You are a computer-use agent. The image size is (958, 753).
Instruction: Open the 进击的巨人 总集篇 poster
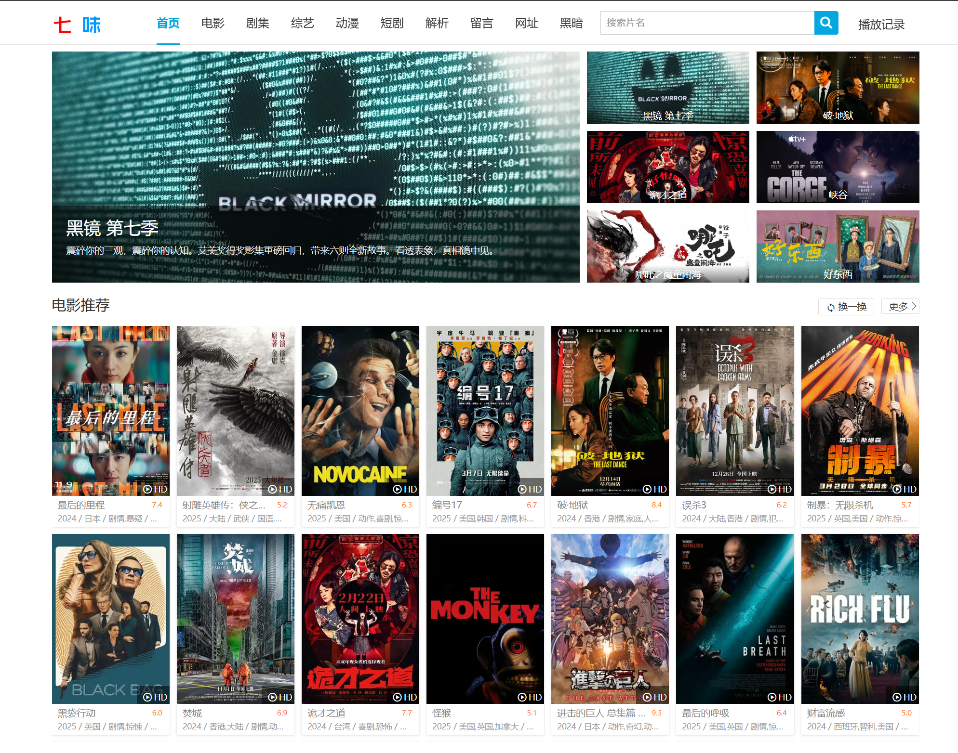point(610,619)
